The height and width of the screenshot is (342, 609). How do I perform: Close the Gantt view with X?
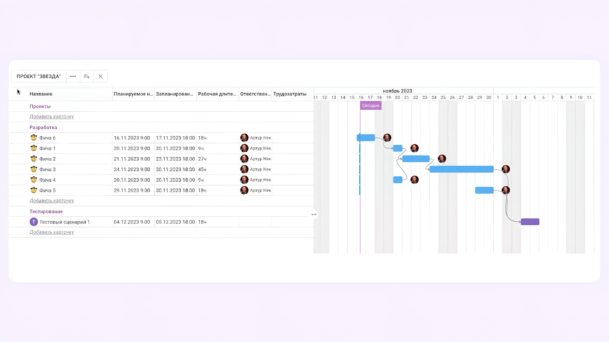tap(100, 76)
